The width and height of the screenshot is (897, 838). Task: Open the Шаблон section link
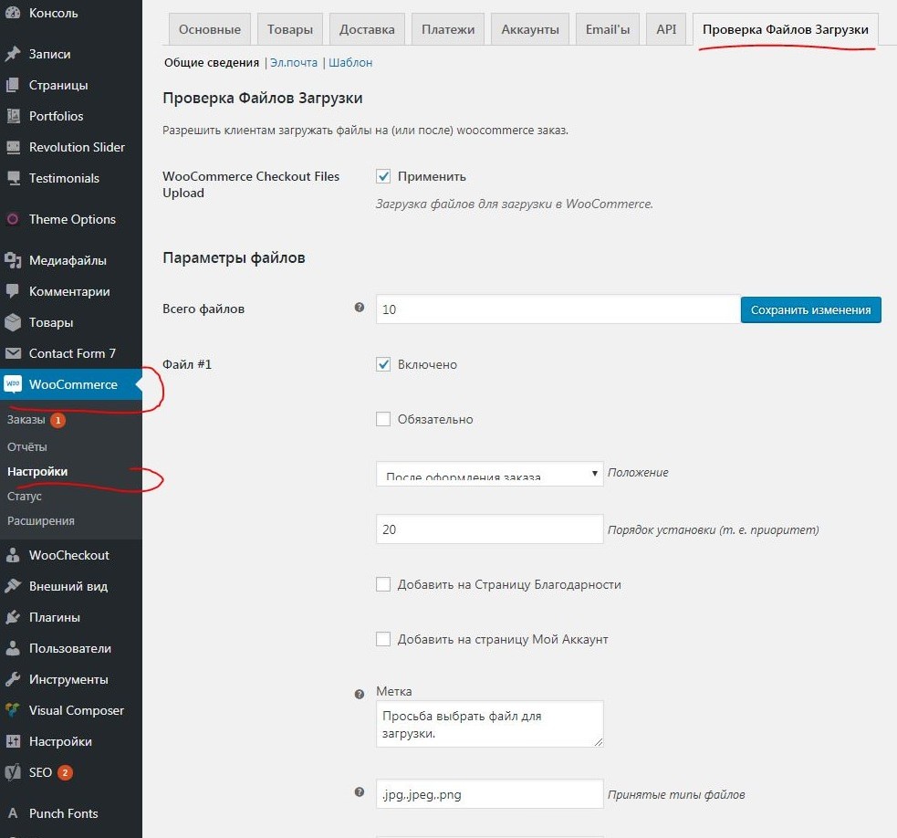[x=350, y=62]
